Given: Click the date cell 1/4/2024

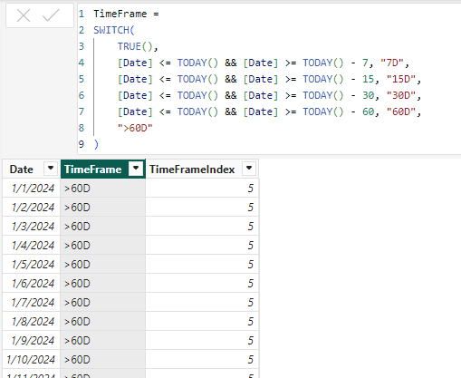Looking at the screenshot, I should tap(32, 246).
